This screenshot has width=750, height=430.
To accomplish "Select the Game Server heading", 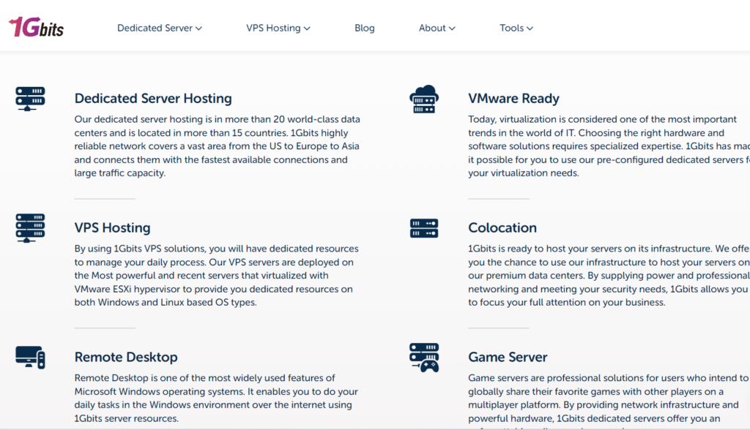I will 508,358.
